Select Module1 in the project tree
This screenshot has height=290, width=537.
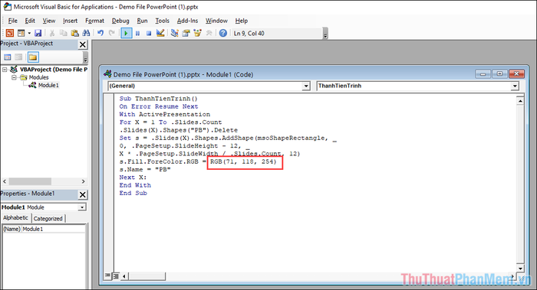coord(48,86)
